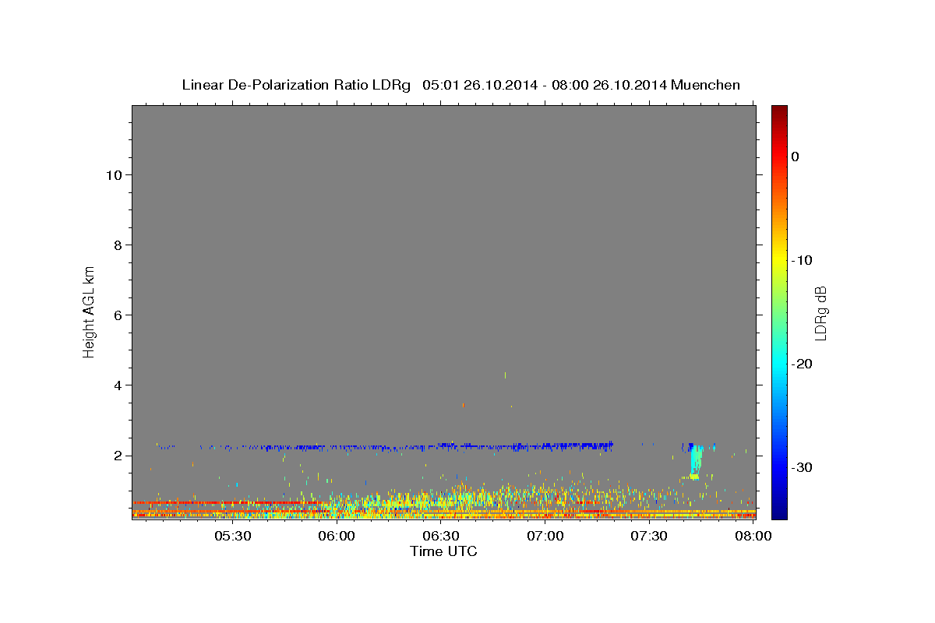Click the 'LDRg dB' colorbar label
This screenshot has height=623, width=935.
tap(820, 313)
